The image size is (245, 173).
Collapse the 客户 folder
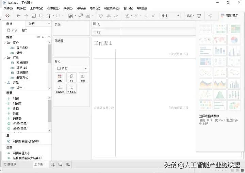[x=4, y=43]
